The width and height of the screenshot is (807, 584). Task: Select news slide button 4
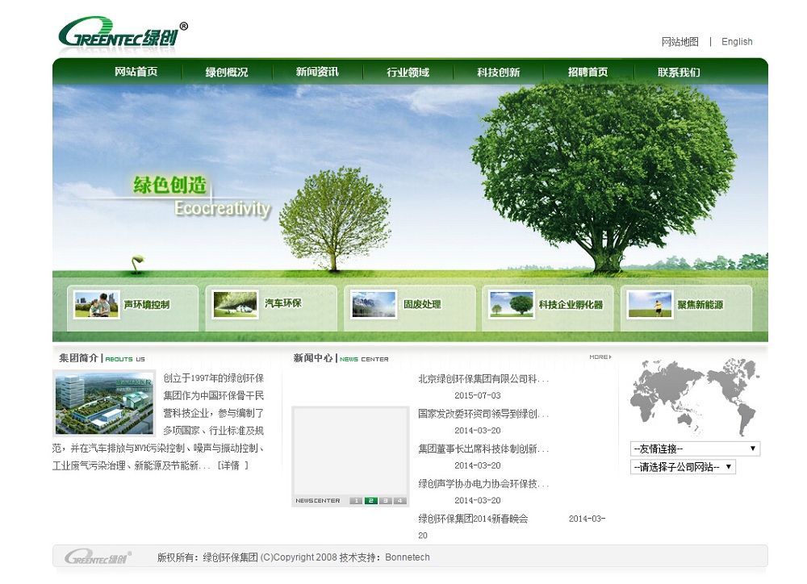coord(400,501)
